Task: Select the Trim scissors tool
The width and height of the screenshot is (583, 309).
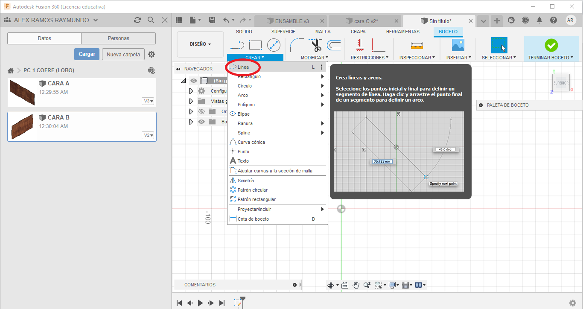Action: click(x=316, y=45)
